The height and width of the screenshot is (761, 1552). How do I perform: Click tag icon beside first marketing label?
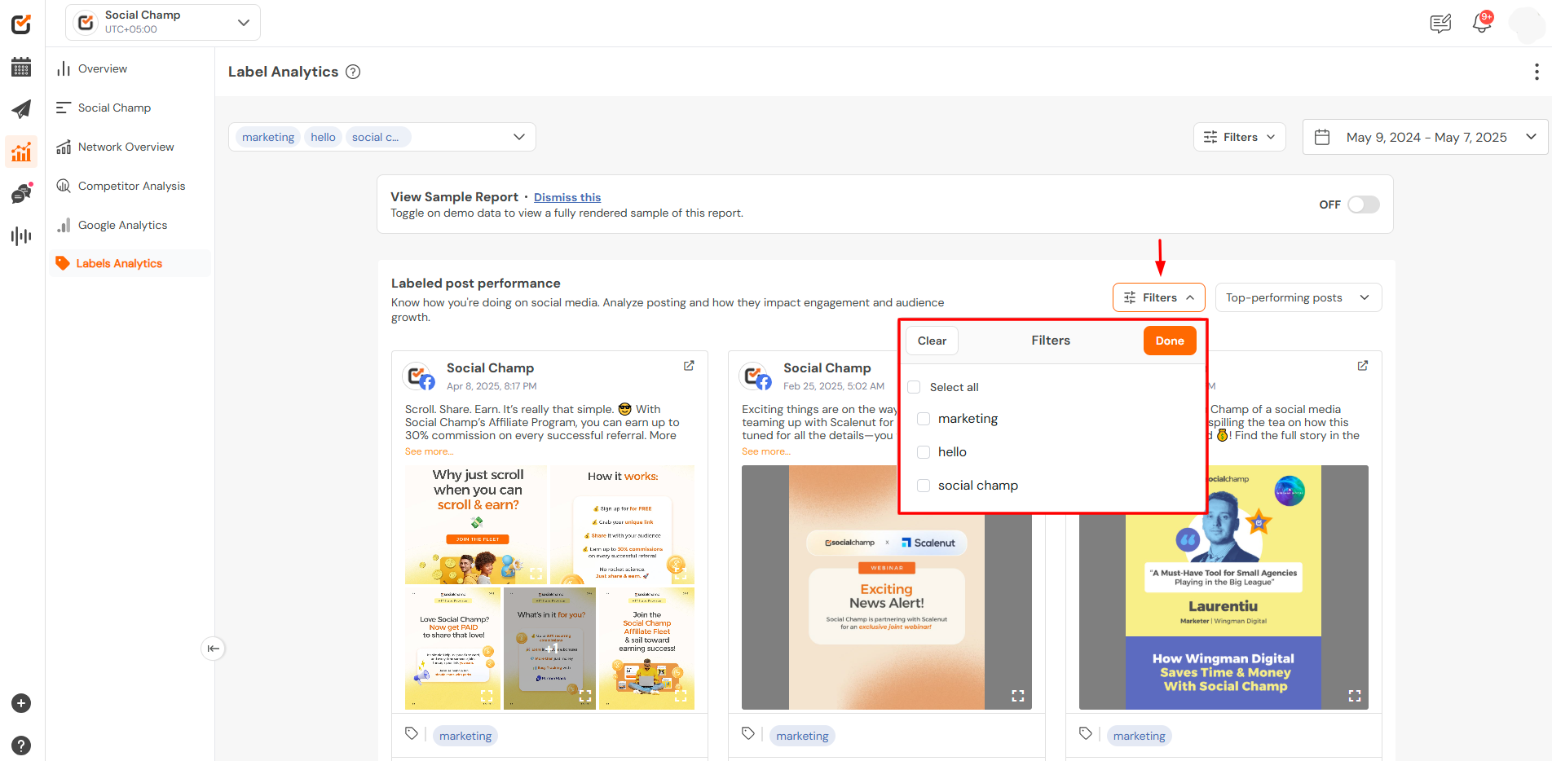point(412,734)
